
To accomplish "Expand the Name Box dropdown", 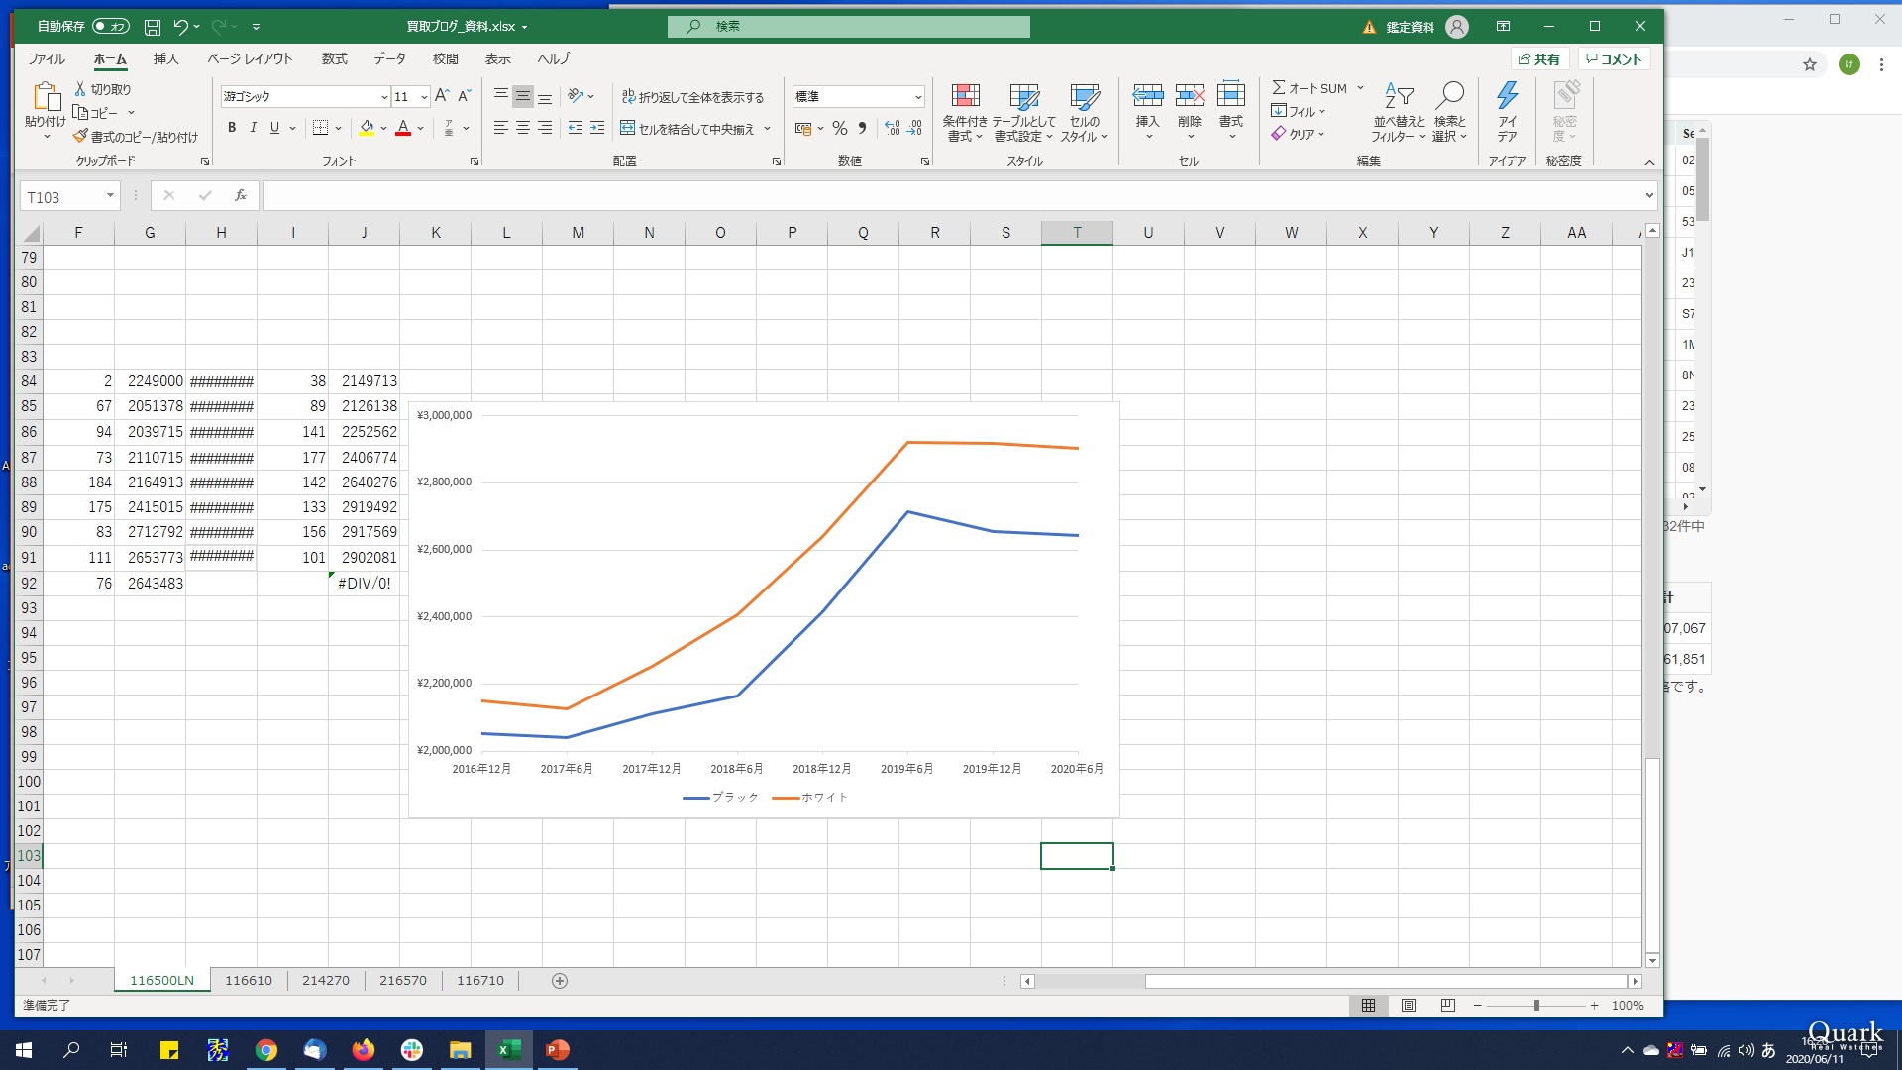I will coord(110,196).
